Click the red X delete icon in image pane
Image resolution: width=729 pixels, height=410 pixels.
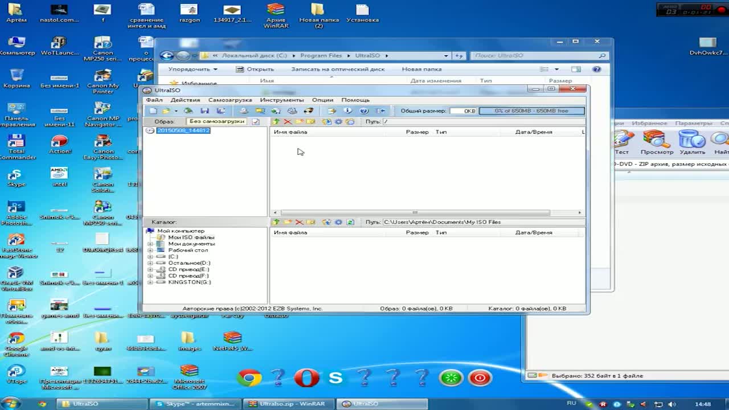pos(288,121)
